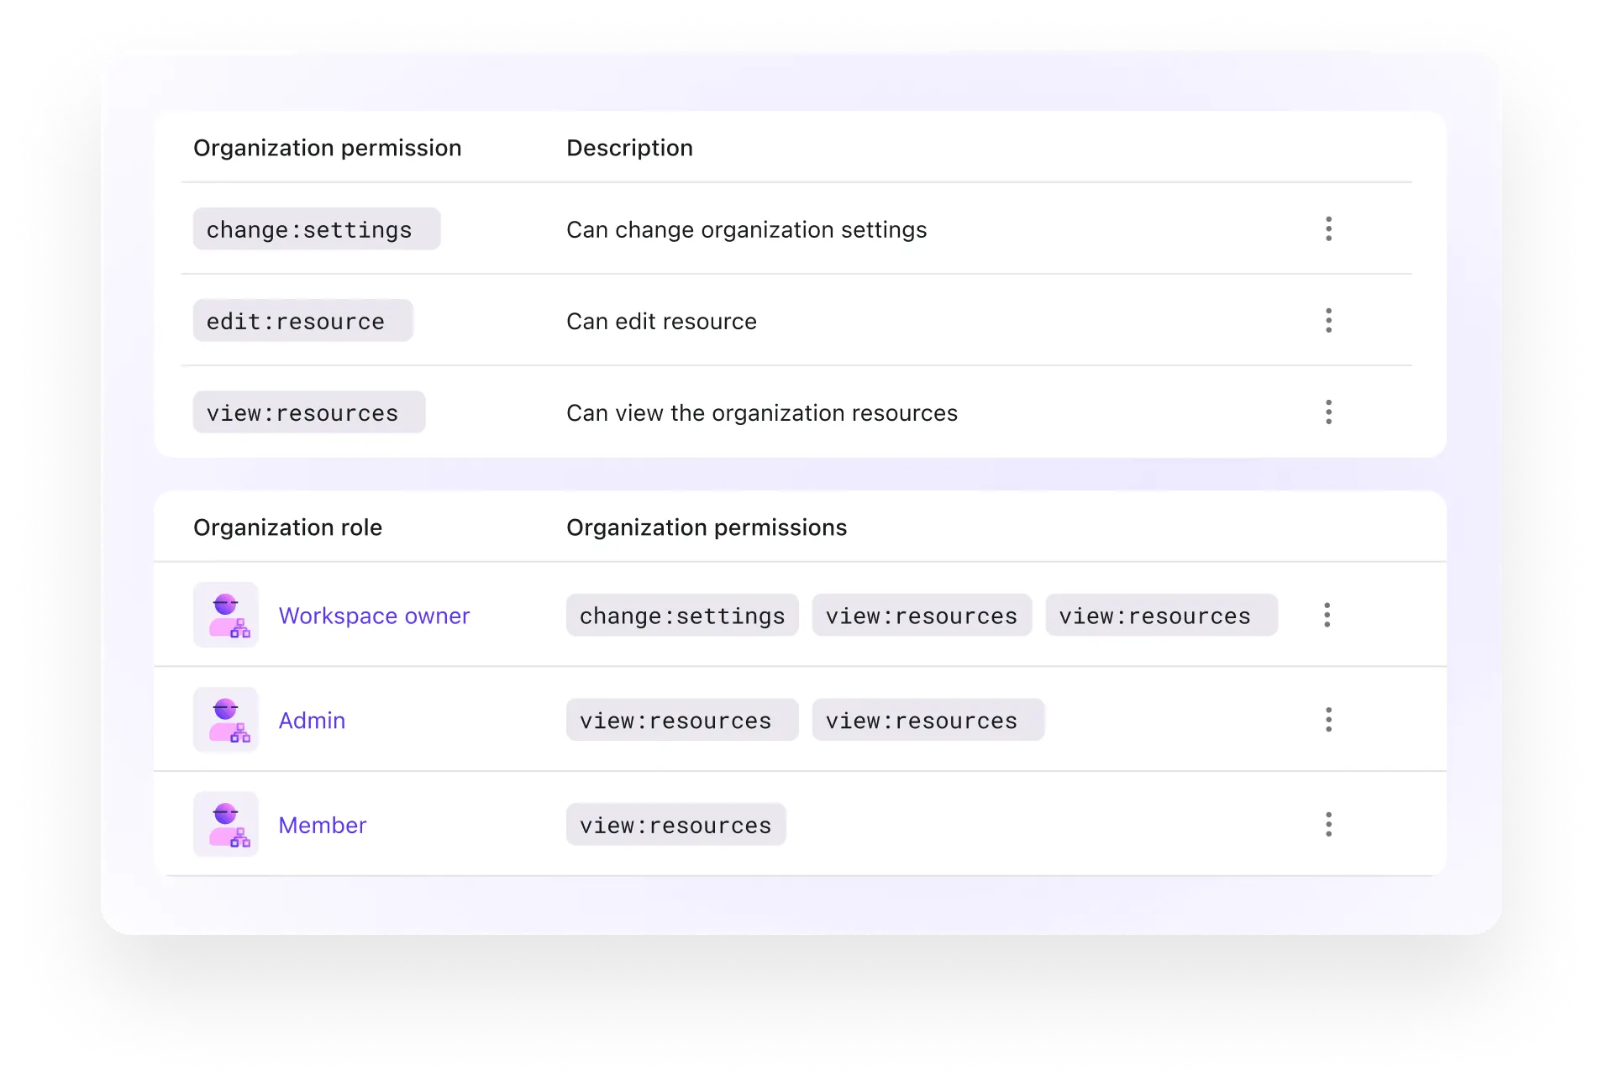This screenshot has height=1086, width=1603.
Task: Open the Member role link
Action: [x=323, y=826]
